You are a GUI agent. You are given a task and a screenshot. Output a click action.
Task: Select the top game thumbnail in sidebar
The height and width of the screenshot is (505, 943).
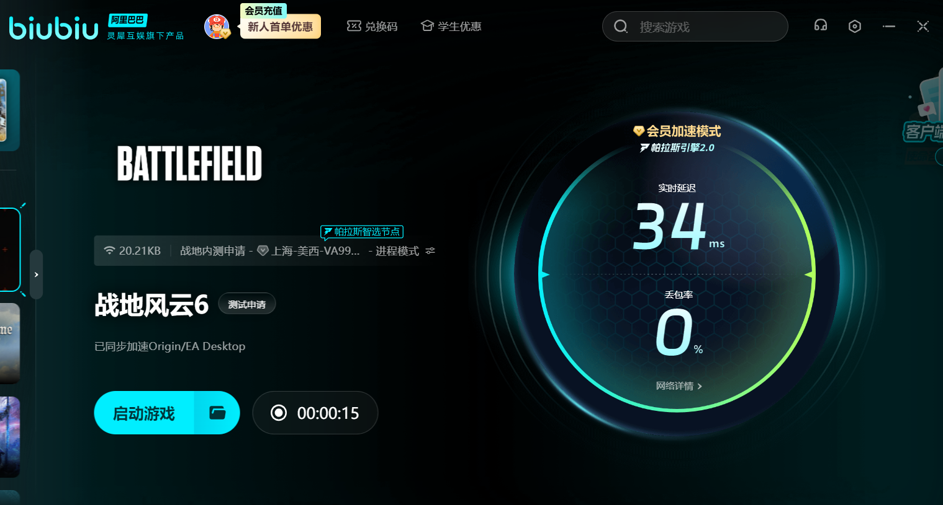[9, 110]
